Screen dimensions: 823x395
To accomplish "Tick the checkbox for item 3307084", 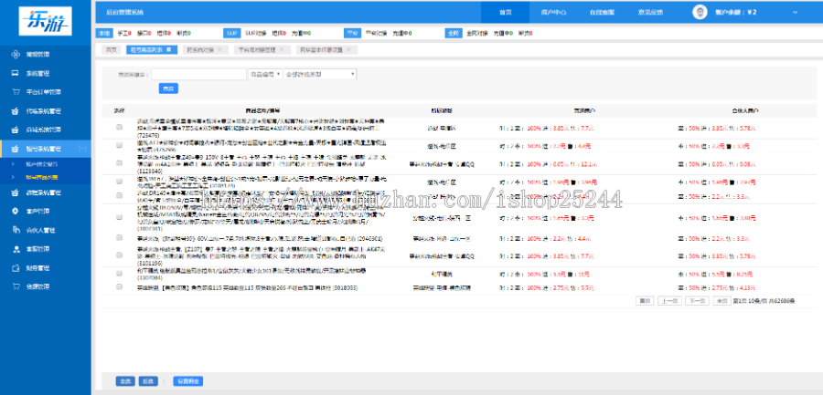I will coord(119,274).
